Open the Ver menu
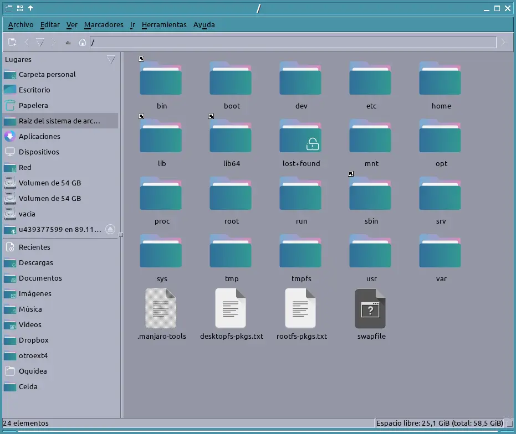 [x=71, y=25]
